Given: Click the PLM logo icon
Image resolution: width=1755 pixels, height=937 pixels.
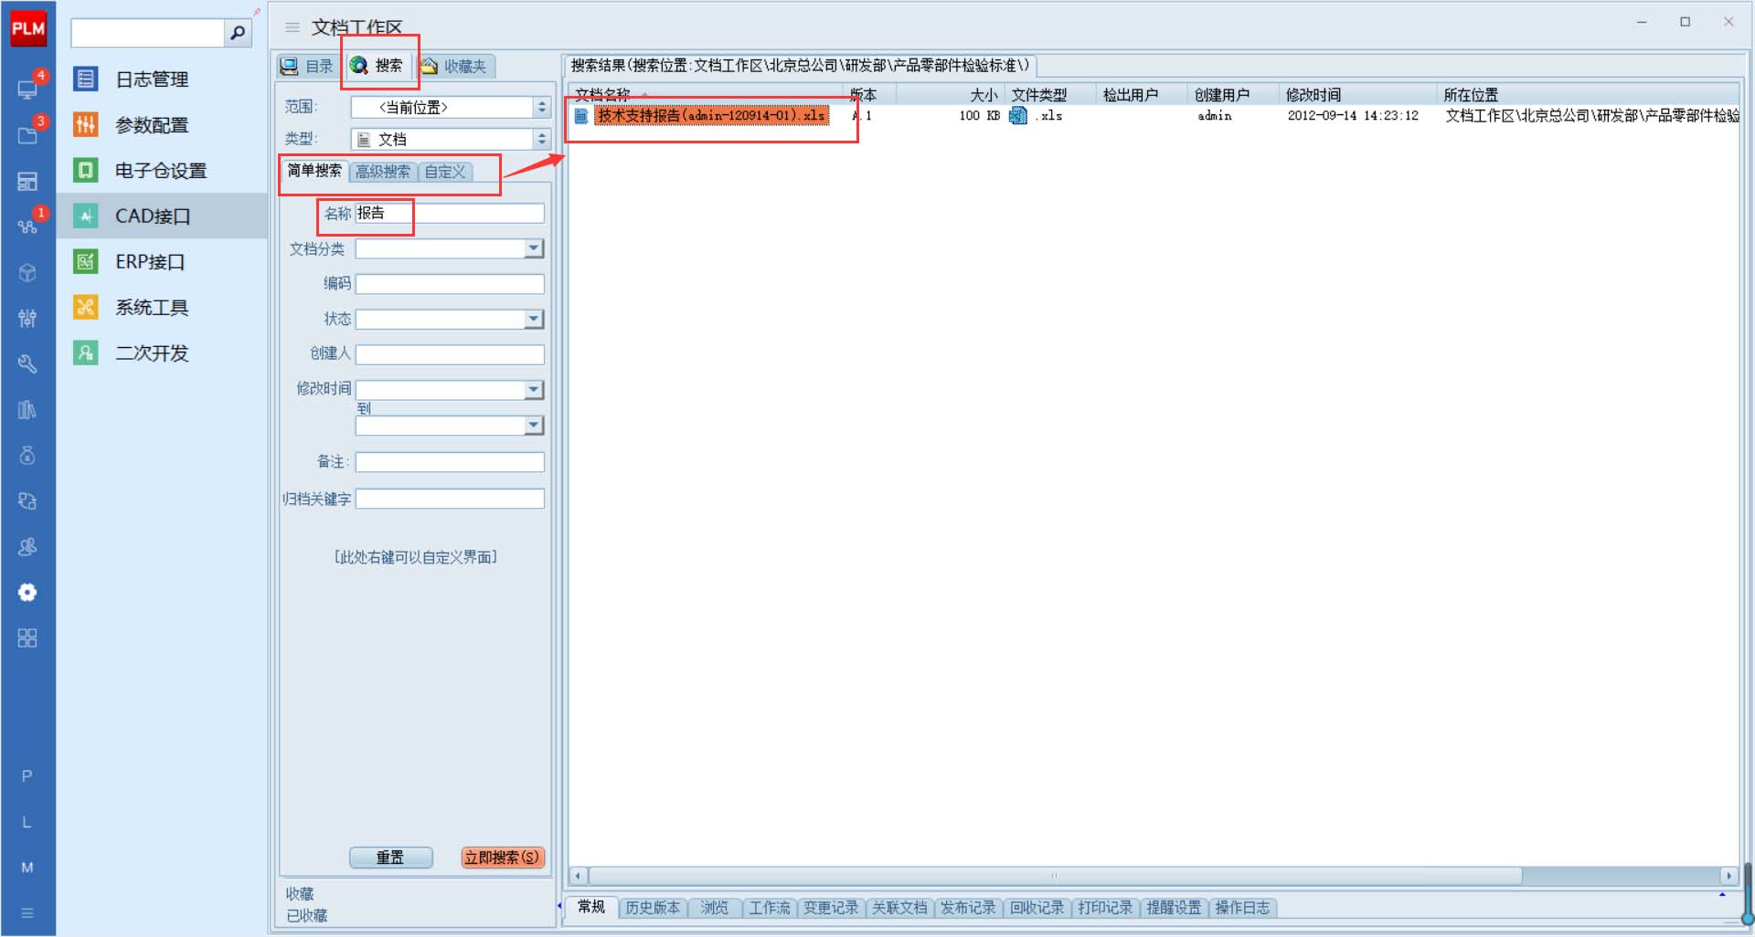Looking at the screenshot, I should [x=27, y=28].
